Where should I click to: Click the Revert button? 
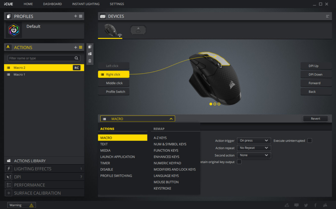tap(316, 119)
